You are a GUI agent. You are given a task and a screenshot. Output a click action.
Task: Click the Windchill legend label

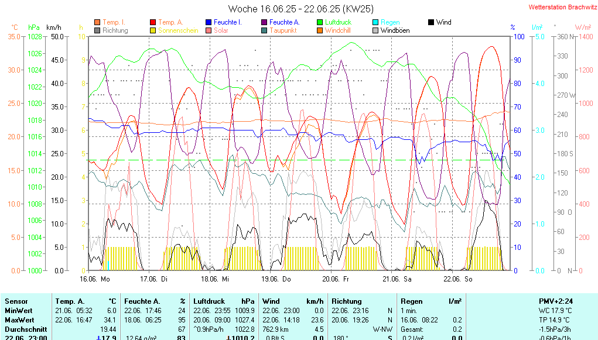point(338,30)
